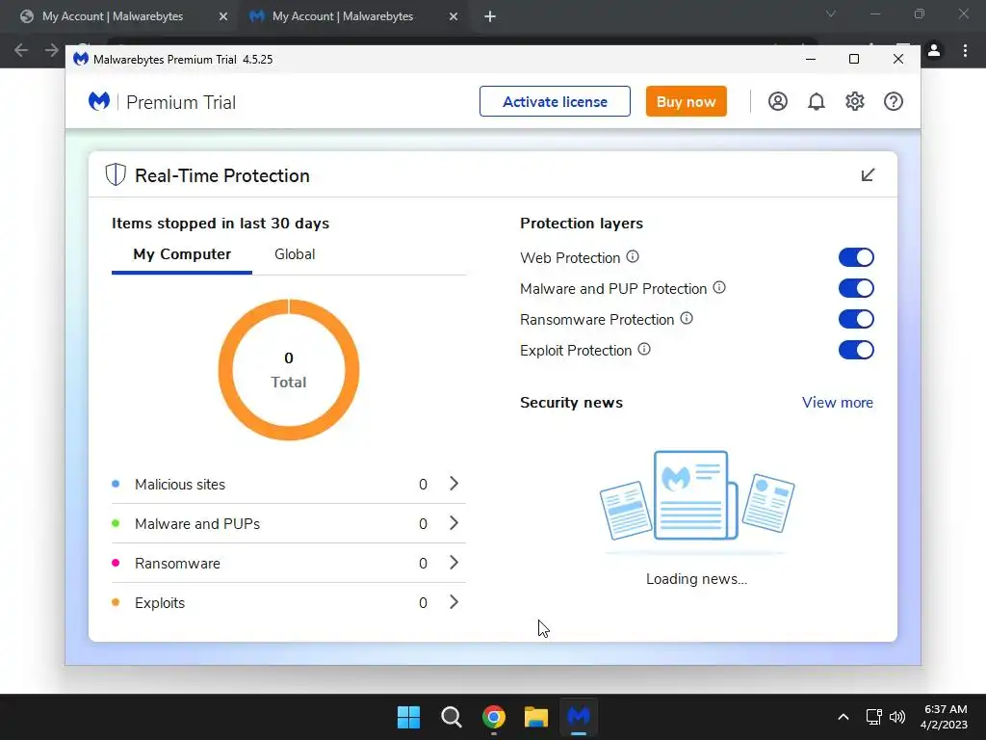Toggle Malware and PUP Protection switch
The width and height of the screenshot is (986, 740).
coord(856,288)
